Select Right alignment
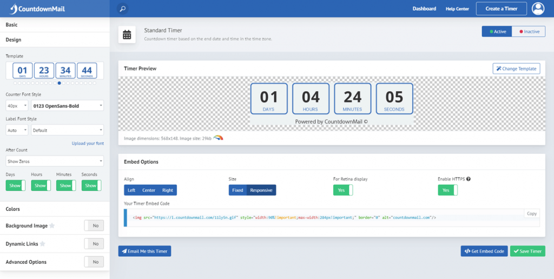Image resolution: width=554 pixels, height=279 pixels. click(168, 190)
